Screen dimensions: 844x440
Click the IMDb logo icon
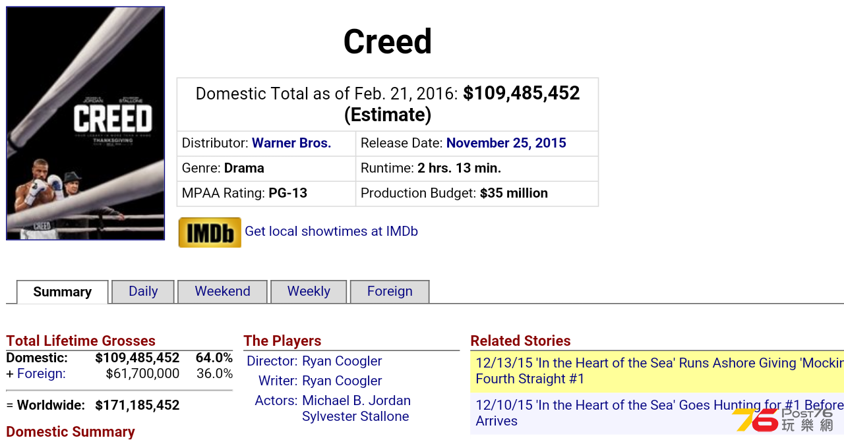(210, 233)
